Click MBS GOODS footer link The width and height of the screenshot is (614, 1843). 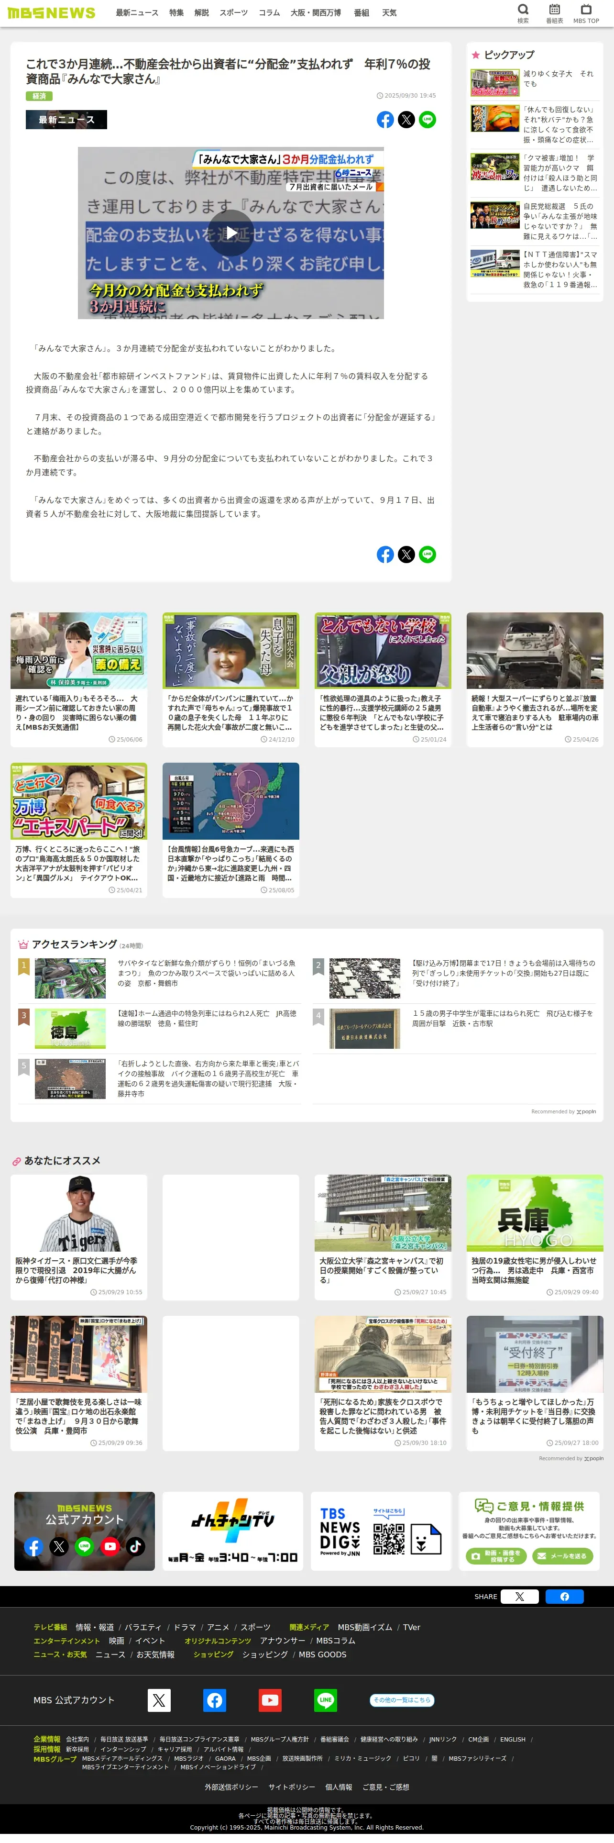point(322,1654)
